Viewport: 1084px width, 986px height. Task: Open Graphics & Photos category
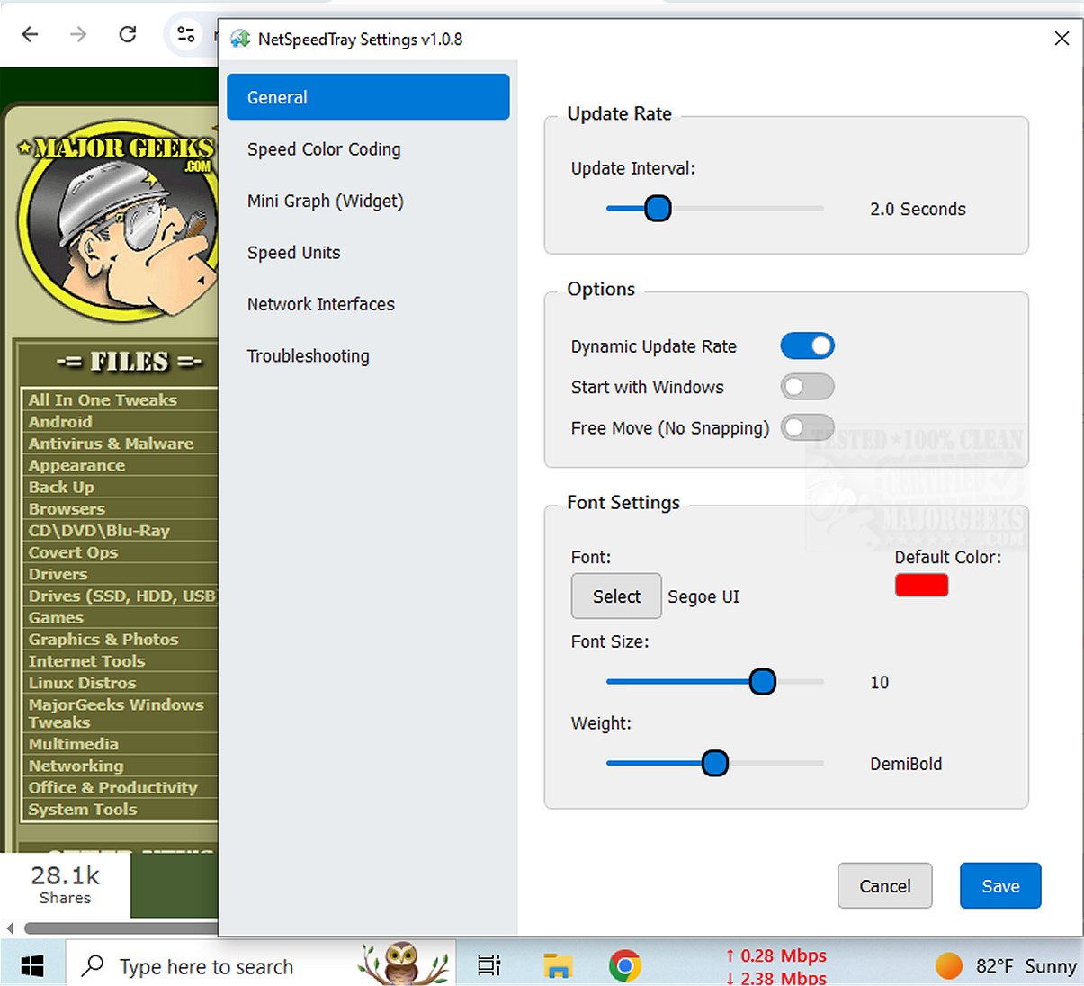[103, 640]
